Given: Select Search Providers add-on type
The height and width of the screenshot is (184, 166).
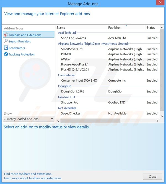Looking at the screenshot, I should click(x=20, y=41).
